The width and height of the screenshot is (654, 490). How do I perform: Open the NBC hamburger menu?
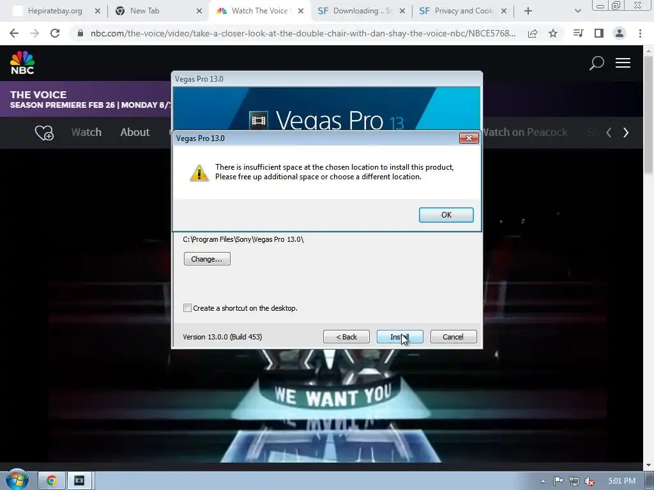(x=623, y=63)
